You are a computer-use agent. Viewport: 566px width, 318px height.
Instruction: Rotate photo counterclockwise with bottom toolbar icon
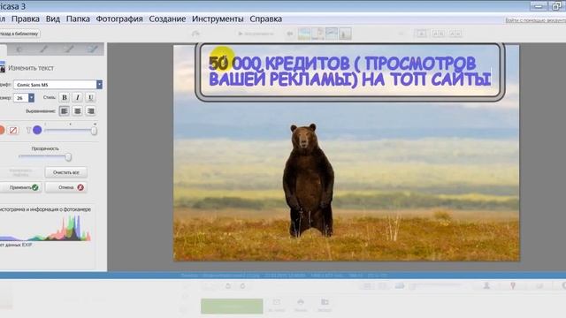click(228, 286)
